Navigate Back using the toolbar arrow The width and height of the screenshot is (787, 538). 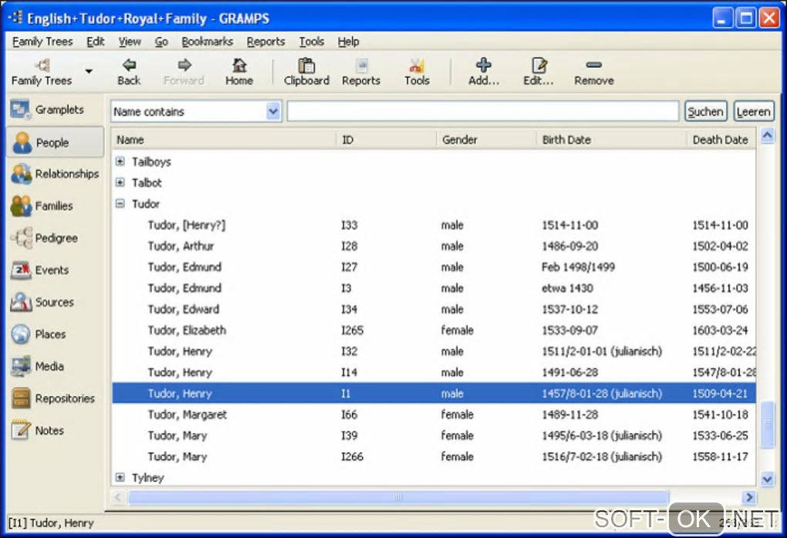click(129, 66)
